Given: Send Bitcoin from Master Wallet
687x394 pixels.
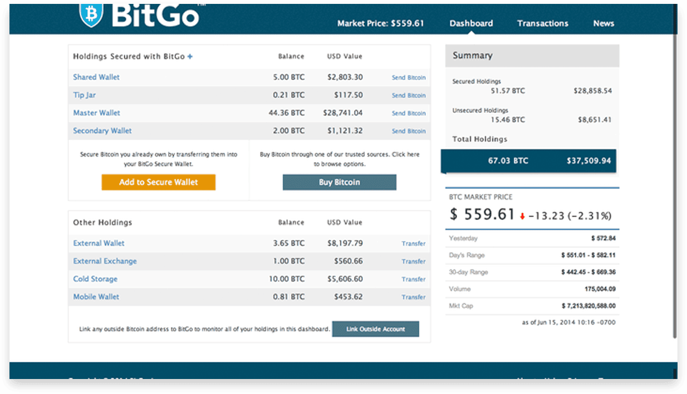Looking at the screenshot, I should tap(409, 113).
